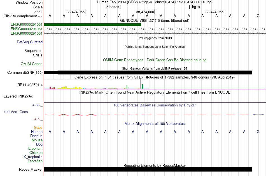
Task: Click the 'Click to complement -->' label
Action: 23,16
